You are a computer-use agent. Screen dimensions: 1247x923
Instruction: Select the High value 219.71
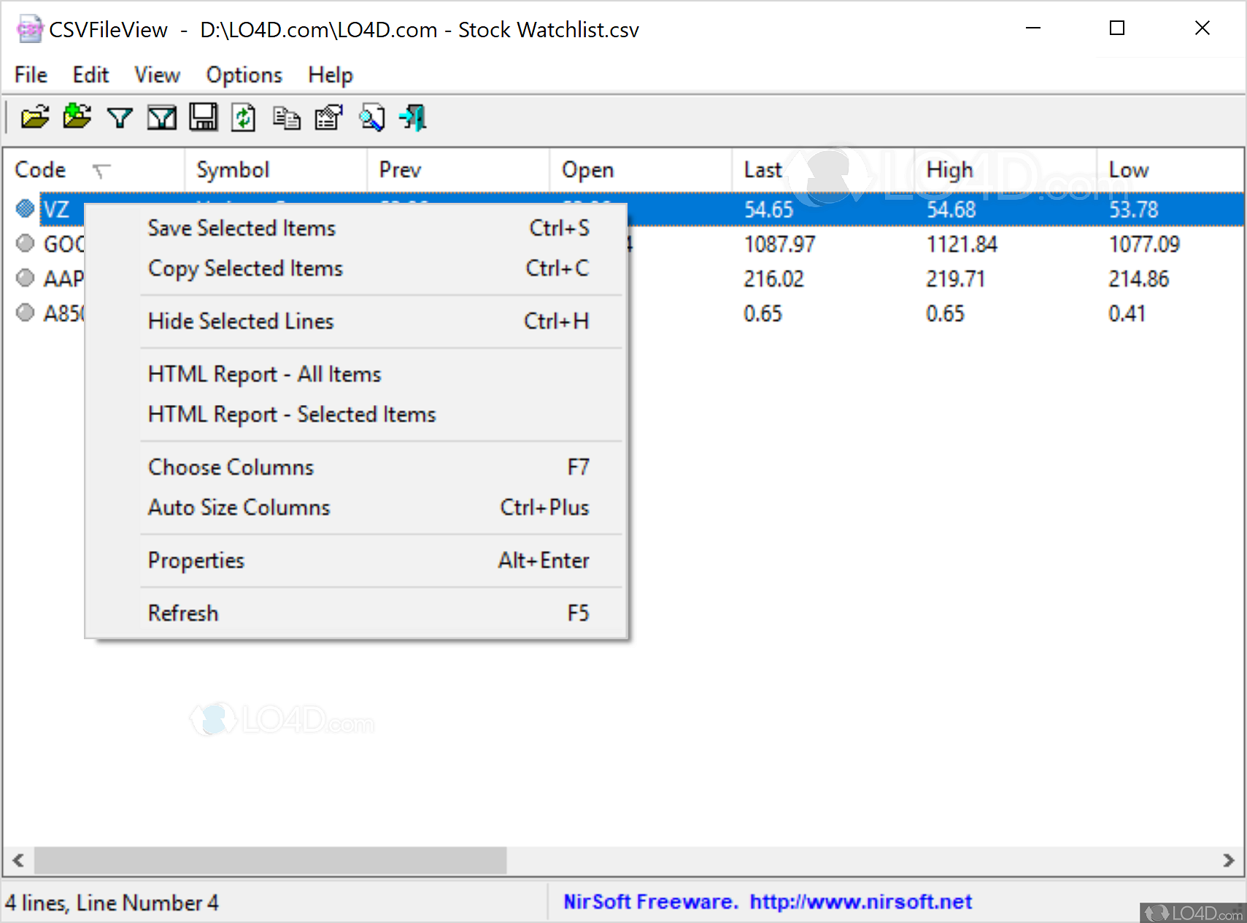tap(956, 279)
